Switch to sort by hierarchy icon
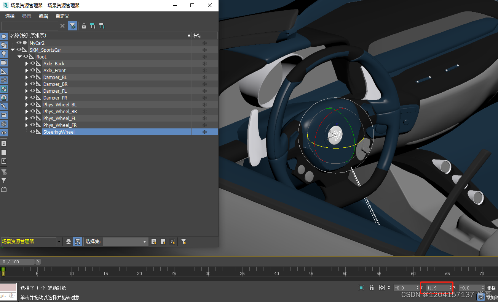Screen dimensions: 498x302 [78, 242]
